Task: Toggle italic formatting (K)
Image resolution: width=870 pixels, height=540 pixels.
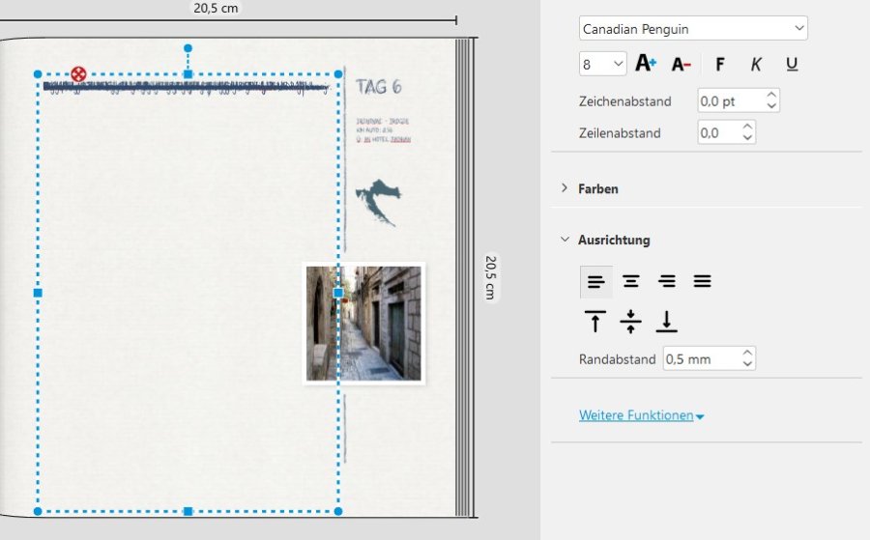Action: point(756,65)
